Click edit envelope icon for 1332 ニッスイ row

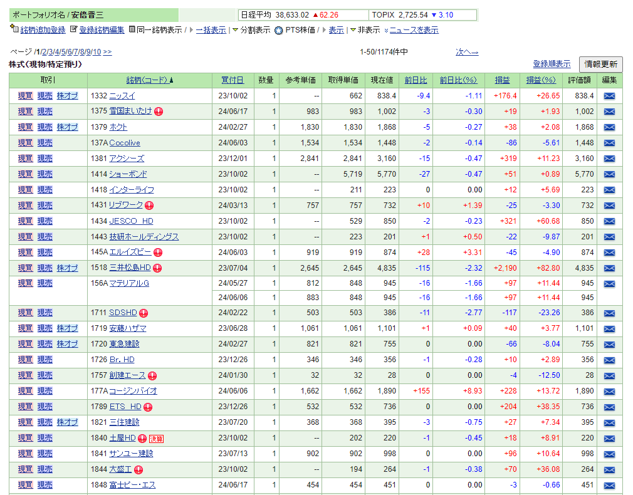coord(609,96)
